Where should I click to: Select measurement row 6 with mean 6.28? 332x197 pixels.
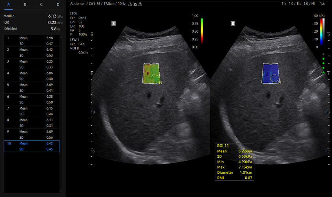[x=32, y=99]
